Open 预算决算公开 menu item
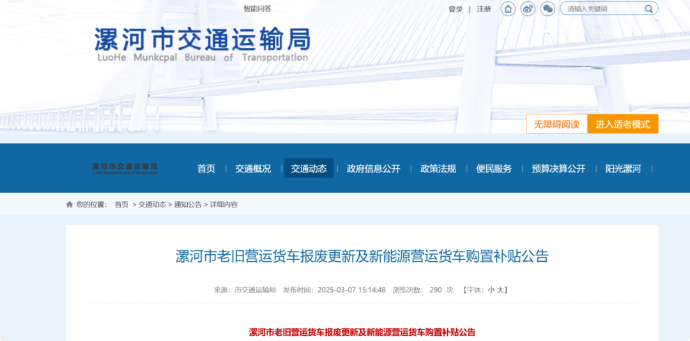Image resolution: width=690 pixels, height=341 pixels. [558, 169]
